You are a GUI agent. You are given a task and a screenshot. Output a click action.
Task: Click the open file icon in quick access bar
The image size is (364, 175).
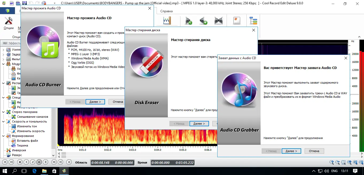coord(18,3)
